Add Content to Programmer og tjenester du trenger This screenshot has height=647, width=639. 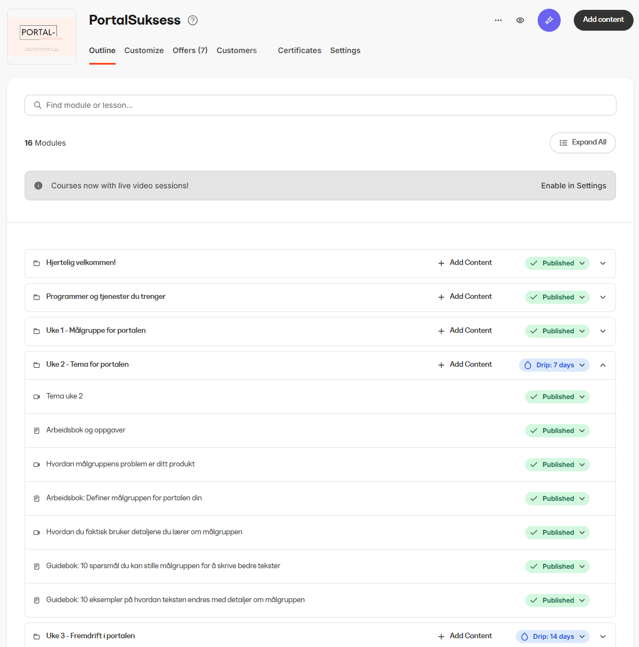(x=465, y=297)
